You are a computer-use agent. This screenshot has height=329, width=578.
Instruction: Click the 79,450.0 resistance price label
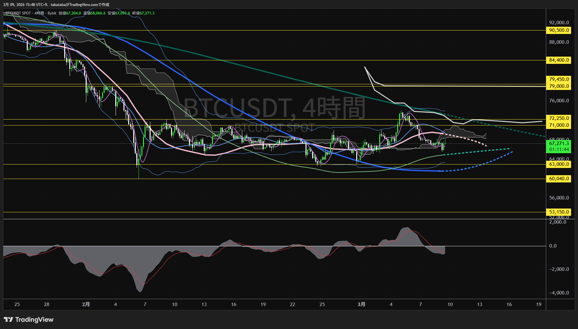pos(558,79)
